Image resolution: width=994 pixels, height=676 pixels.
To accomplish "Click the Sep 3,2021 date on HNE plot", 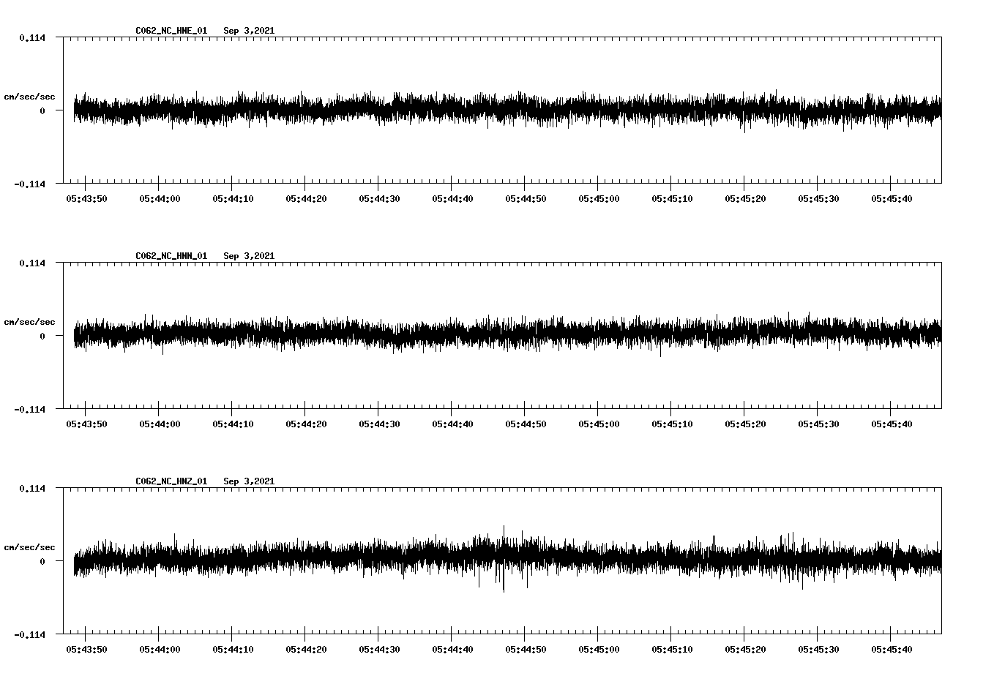I will (x=249, y=31).
